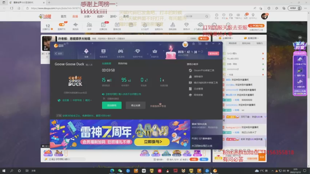
Task: Click 立即参与 on the 7th anniversary banner
Action: [x=152, y=142]
